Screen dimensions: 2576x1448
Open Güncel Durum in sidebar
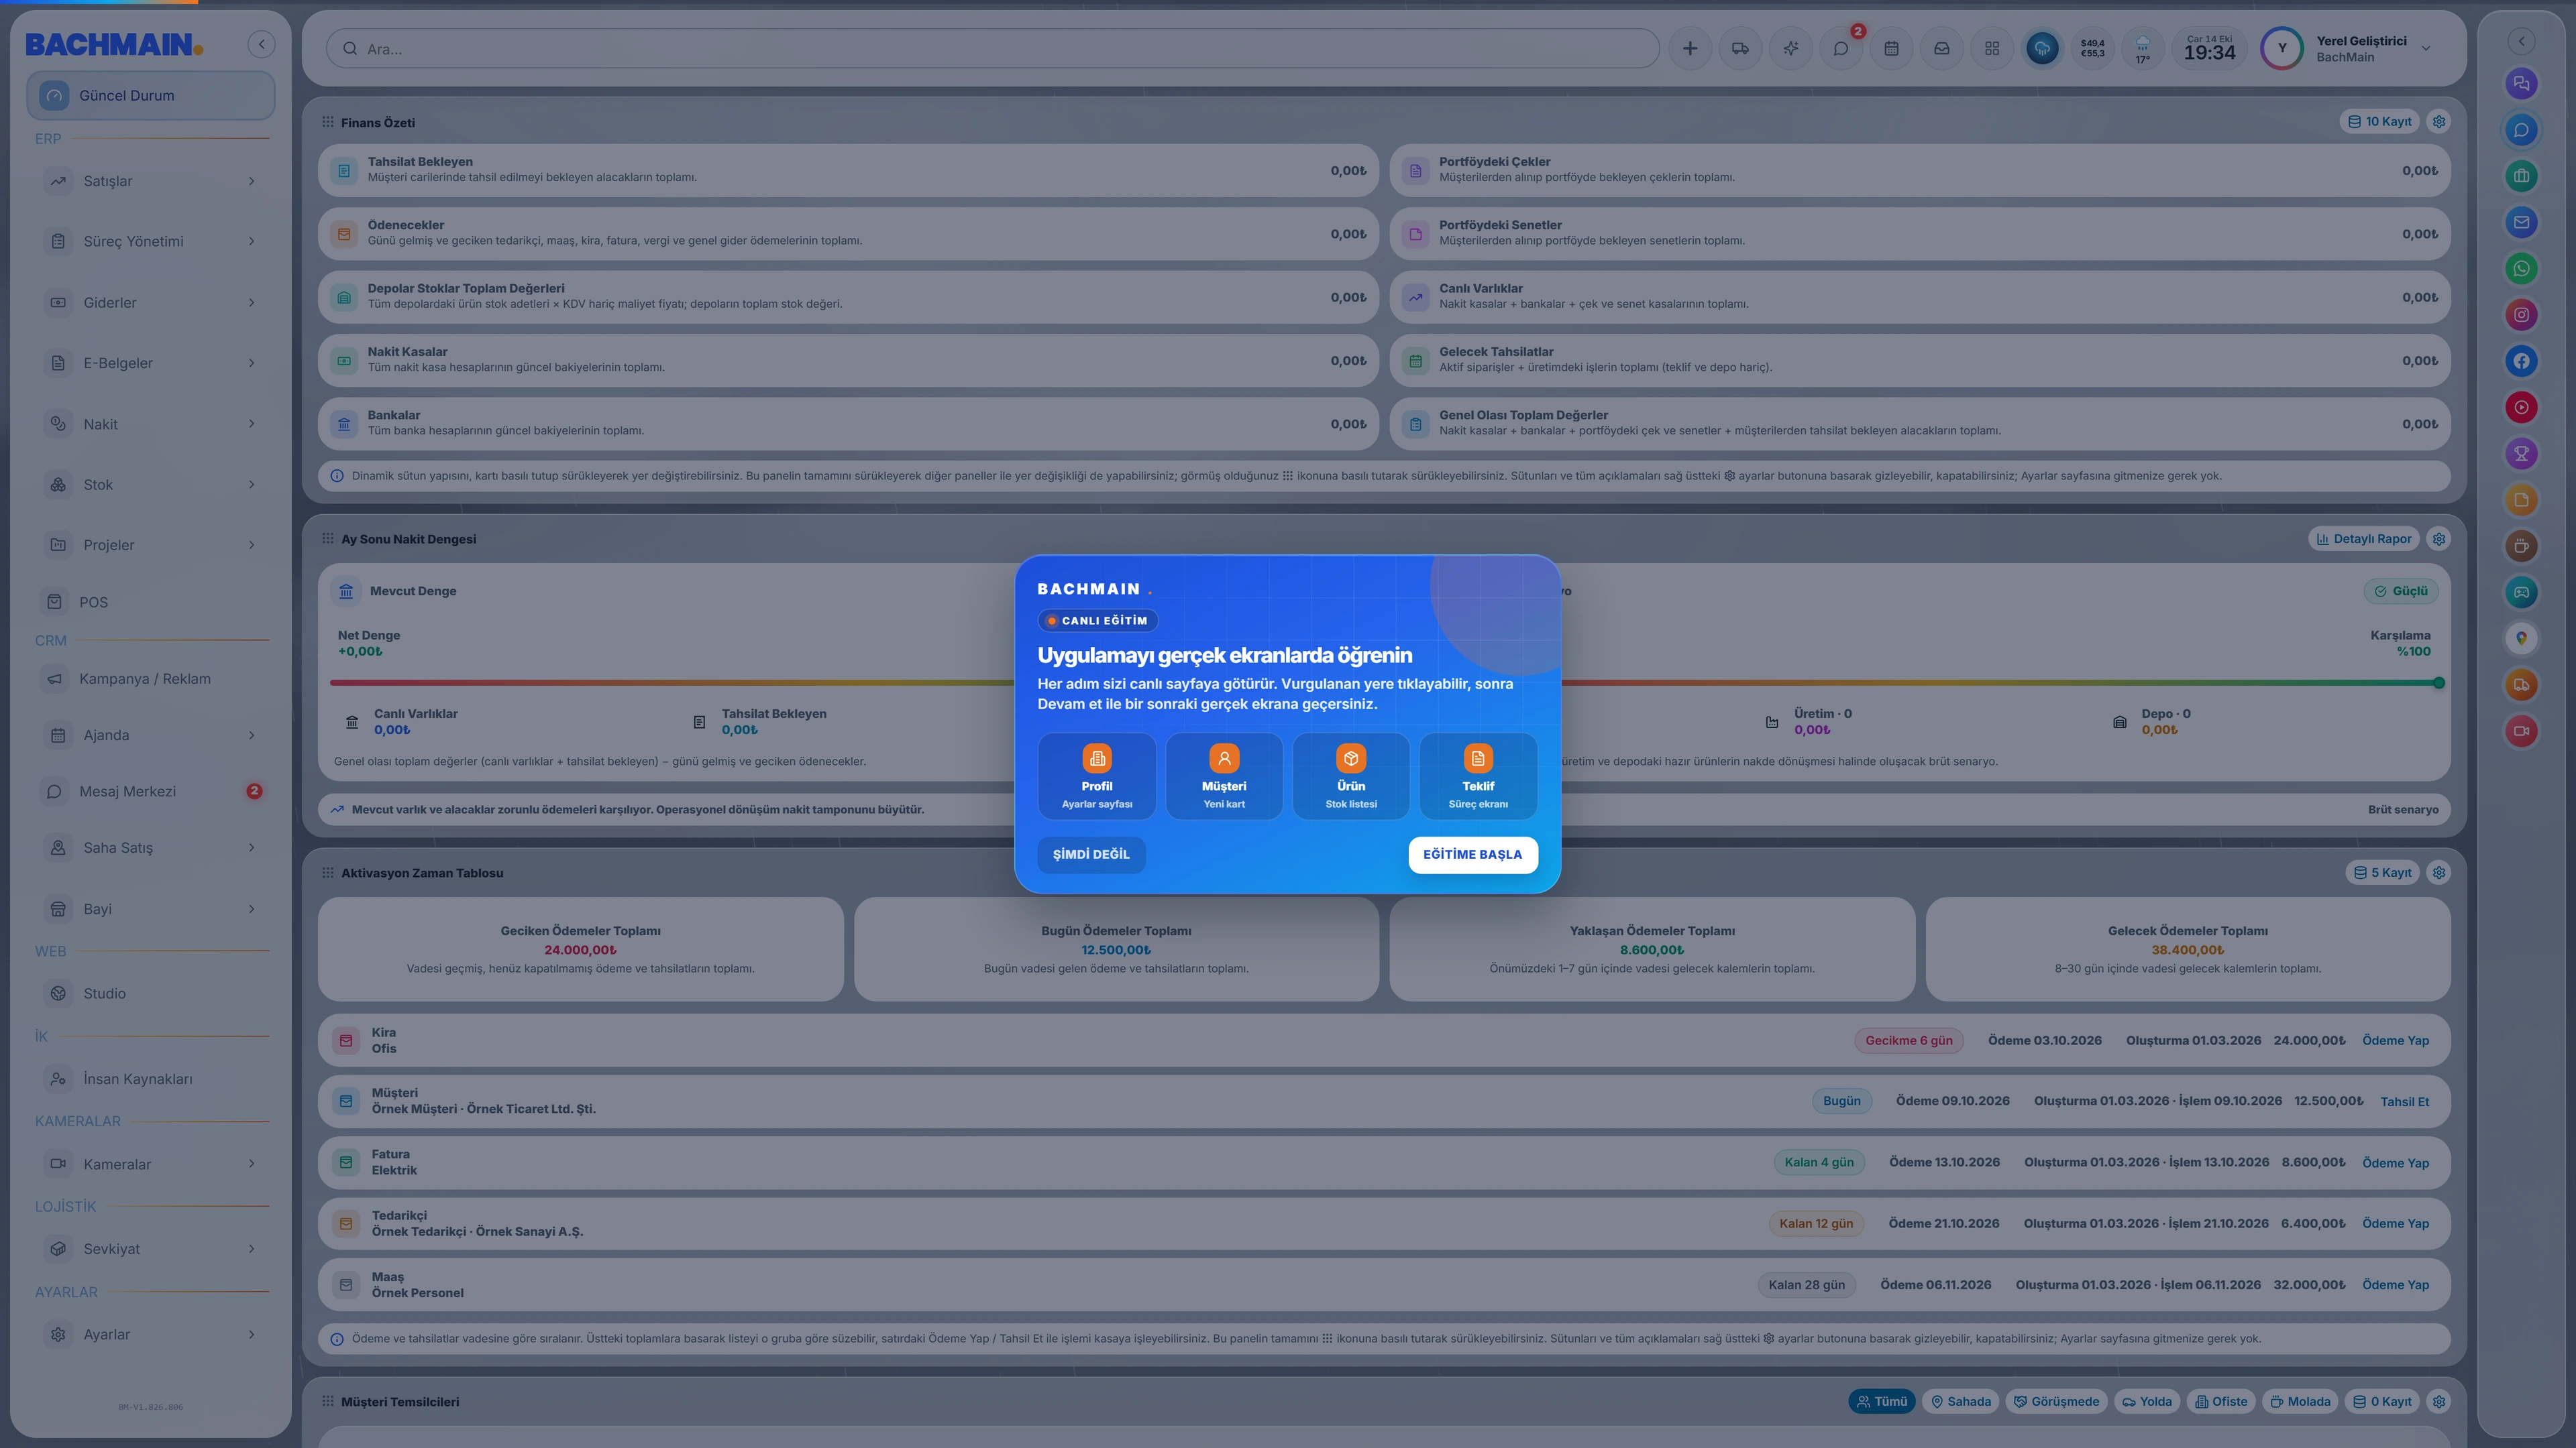(x=151, y=96)
